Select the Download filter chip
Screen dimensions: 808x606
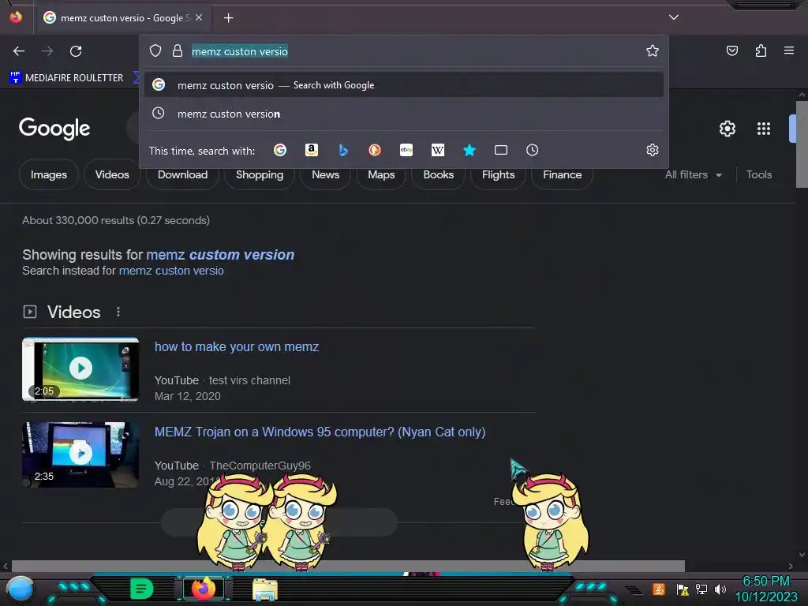[x=182, y=174]
